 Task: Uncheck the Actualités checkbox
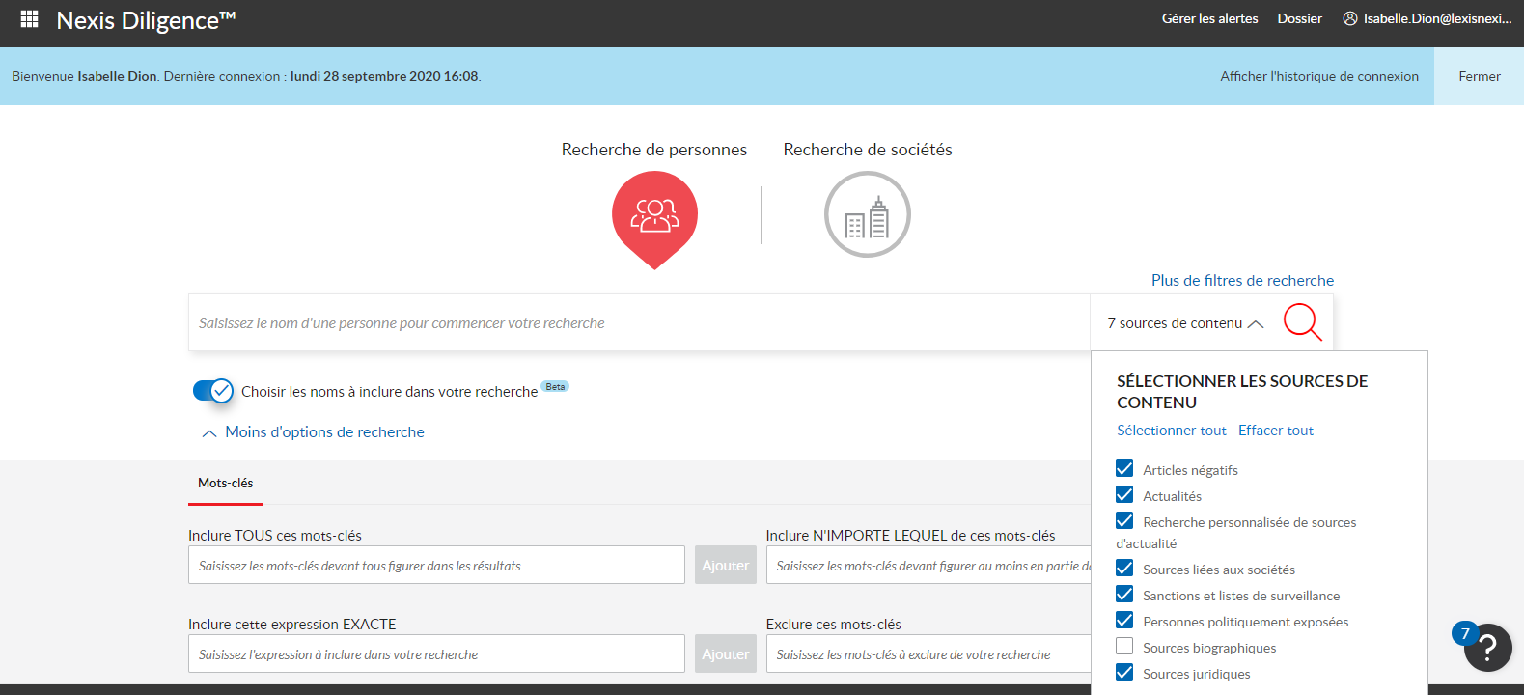click(1124, 495)
